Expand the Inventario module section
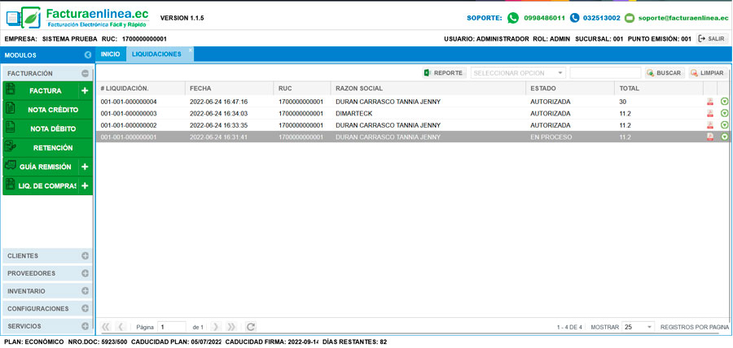733x348 pixels. 85,291
